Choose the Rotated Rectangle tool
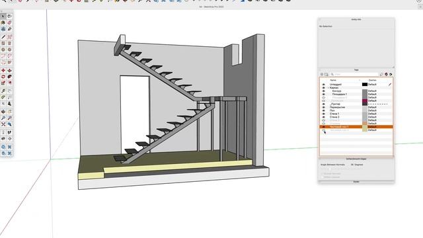Viewport: 423px width, 238px height. click(9, 43)
